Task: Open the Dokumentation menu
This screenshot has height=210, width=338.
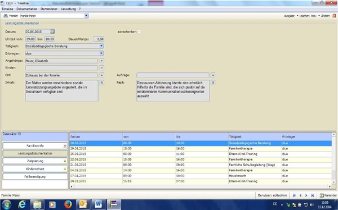Action: coord(26,9)
